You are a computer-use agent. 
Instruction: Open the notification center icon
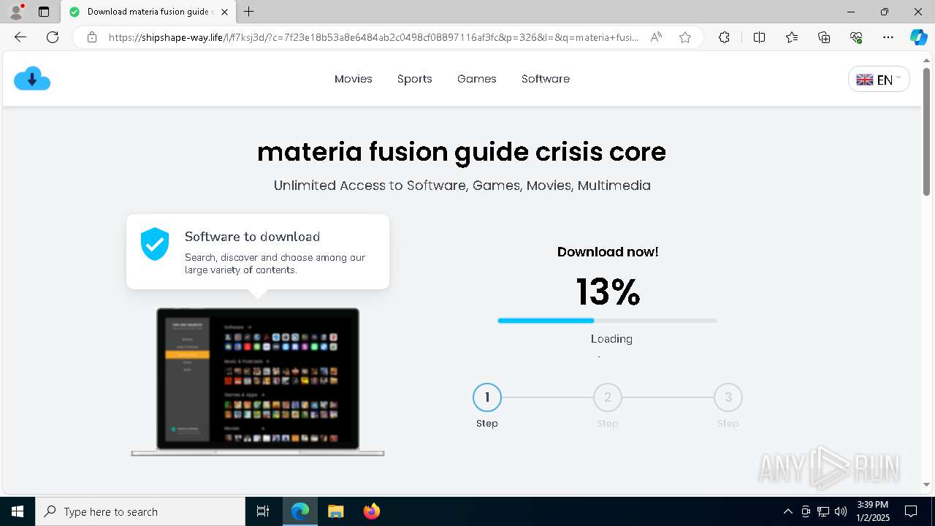click(912, 511)
